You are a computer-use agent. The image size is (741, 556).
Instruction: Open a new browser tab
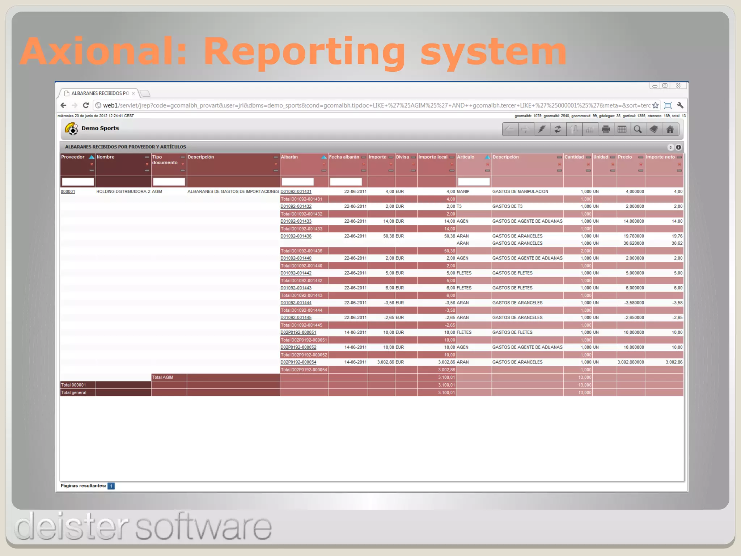point(145,93)
